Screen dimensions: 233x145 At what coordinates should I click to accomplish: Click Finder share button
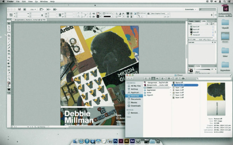[176, 79]
